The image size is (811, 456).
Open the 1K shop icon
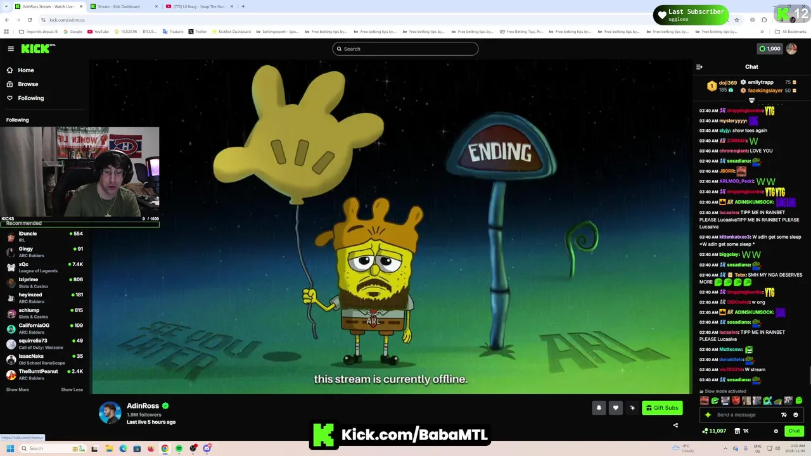[741, 431]
